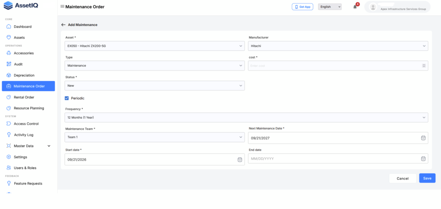Click the Feature Requests bulb icon
The height and width of the screenshot is (209, 441).
tap(9, 183)
